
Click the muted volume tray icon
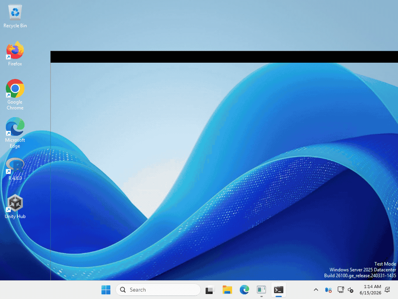[x=351, y=289]
